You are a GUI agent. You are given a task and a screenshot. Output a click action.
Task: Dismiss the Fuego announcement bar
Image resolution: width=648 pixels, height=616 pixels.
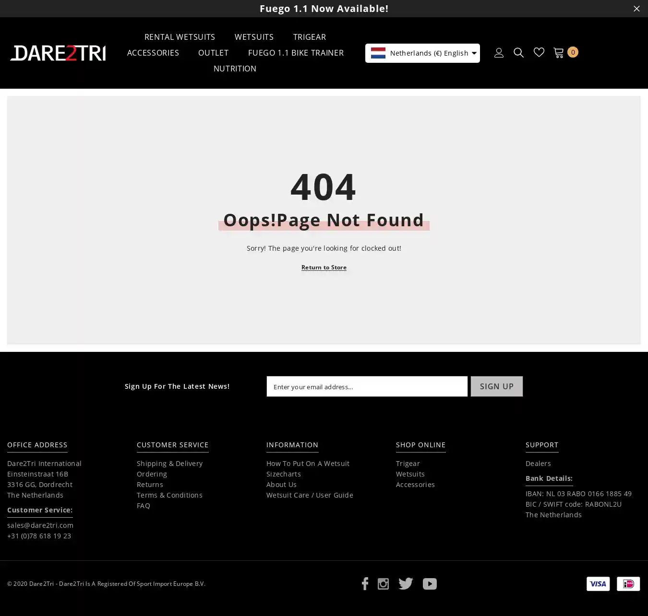[x=636, y=9]
